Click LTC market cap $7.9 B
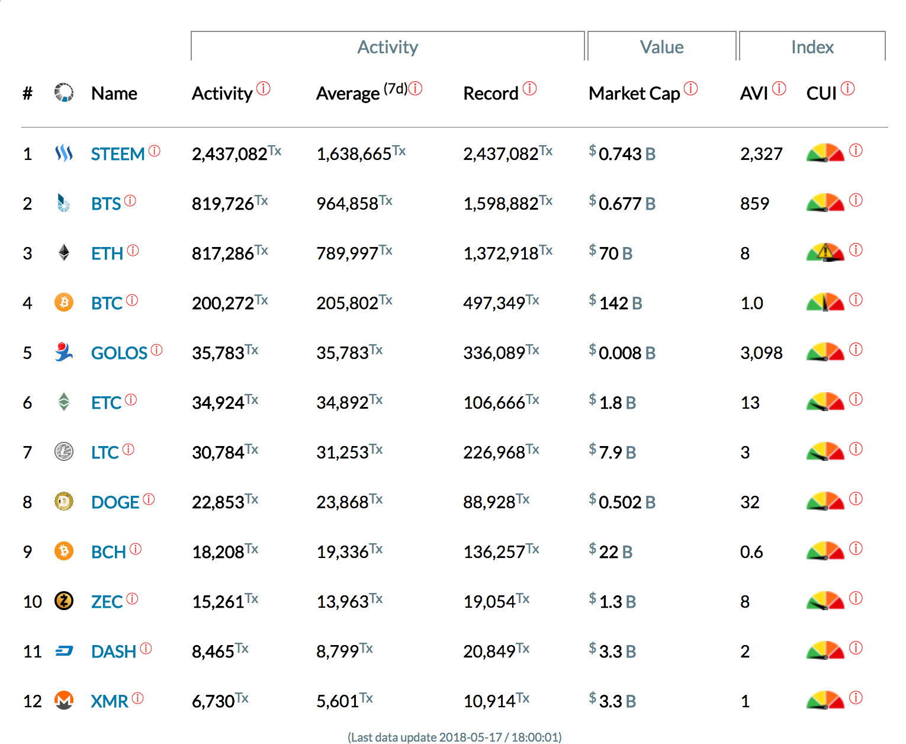 pyautogui.click(x=612, y=452)
